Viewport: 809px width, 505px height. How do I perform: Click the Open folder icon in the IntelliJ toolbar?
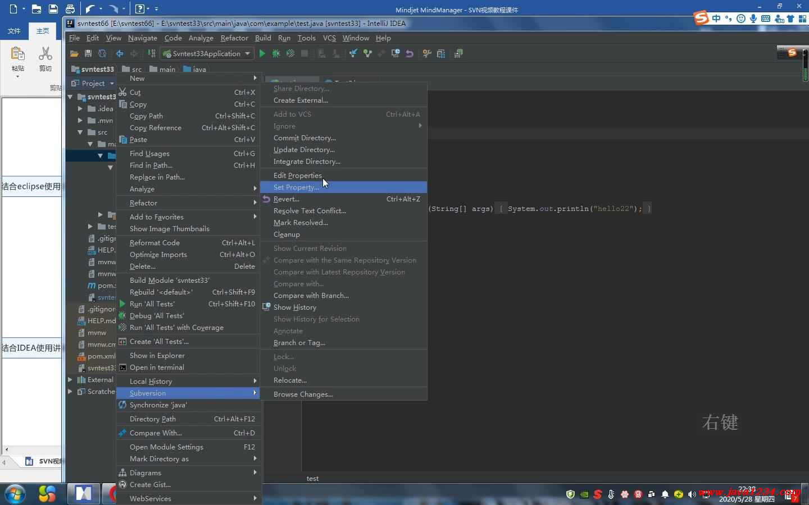(74, 53)
